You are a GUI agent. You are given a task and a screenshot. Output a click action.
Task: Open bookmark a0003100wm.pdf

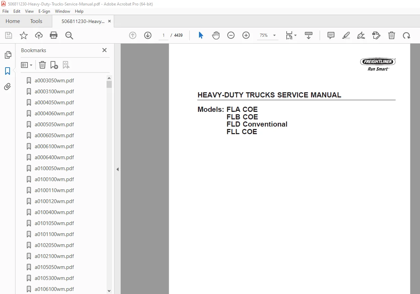click(54, 92)
